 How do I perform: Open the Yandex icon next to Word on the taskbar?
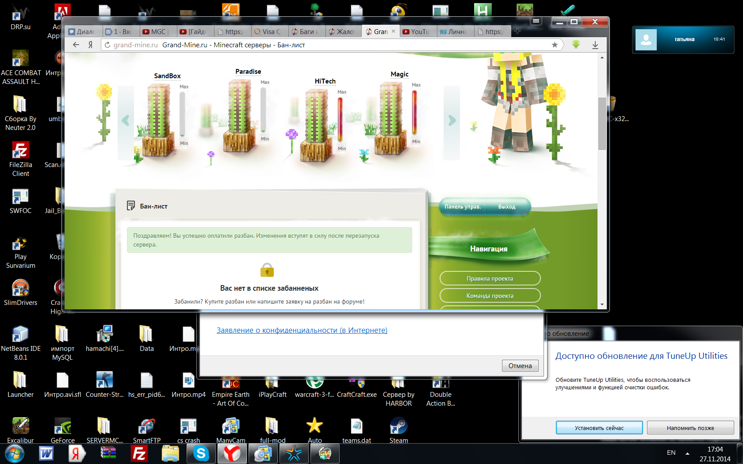pos(76,453)
